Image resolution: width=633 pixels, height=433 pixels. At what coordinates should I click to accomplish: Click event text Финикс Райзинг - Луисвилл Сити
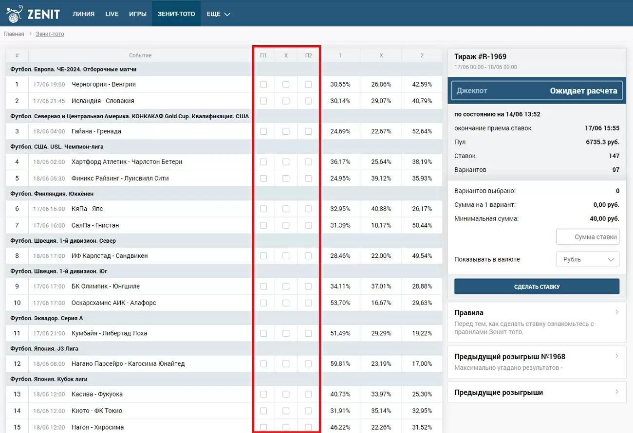(120, 178)
